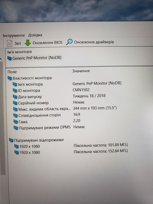Click the Ім'я монітора list header
Screen dimensions: 153x204
coord(20,52)
